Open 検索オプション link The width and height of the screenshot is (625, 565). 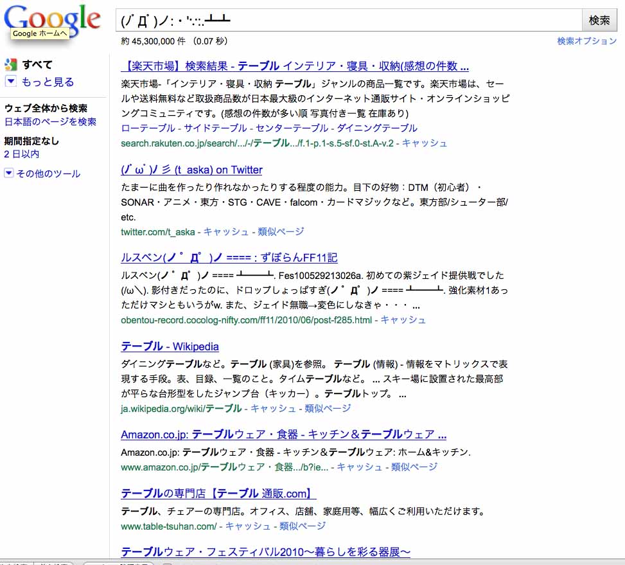(586, 41)
